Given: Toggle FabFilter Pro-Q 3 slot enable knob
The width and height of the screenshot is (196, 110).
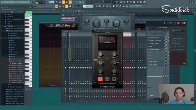Looking at the screenshot, I should (166, 37).
